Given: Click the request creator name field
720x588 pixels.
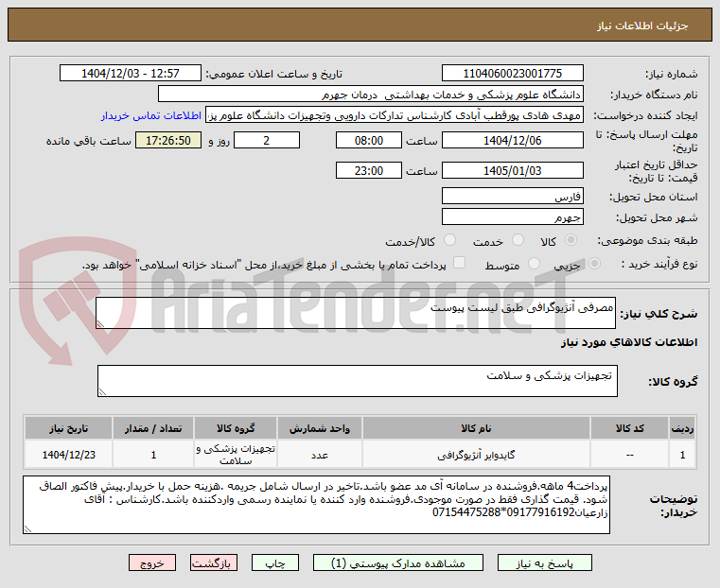Looking at the screenshot, I should [x=395, y=114].
